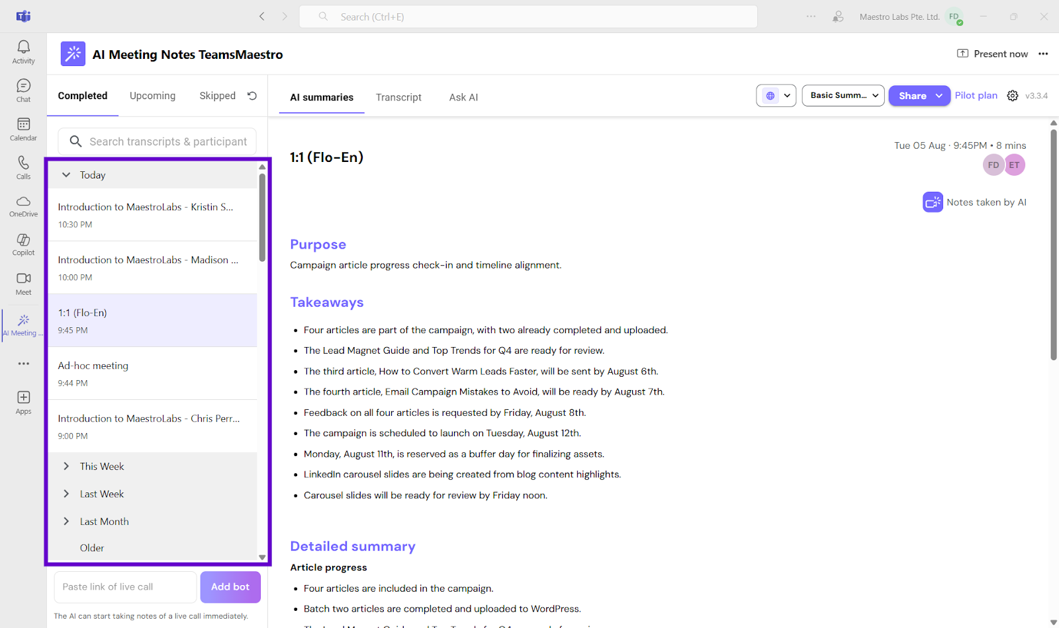The width and height of the screenshot is (1059, 628).
Task: Click the Detailed summary heading
Action: (x=353, y=547)
